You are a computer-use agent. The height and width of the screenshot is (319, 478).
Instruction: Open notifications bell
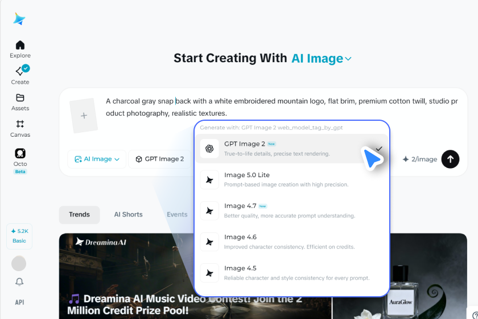[19, 281]
